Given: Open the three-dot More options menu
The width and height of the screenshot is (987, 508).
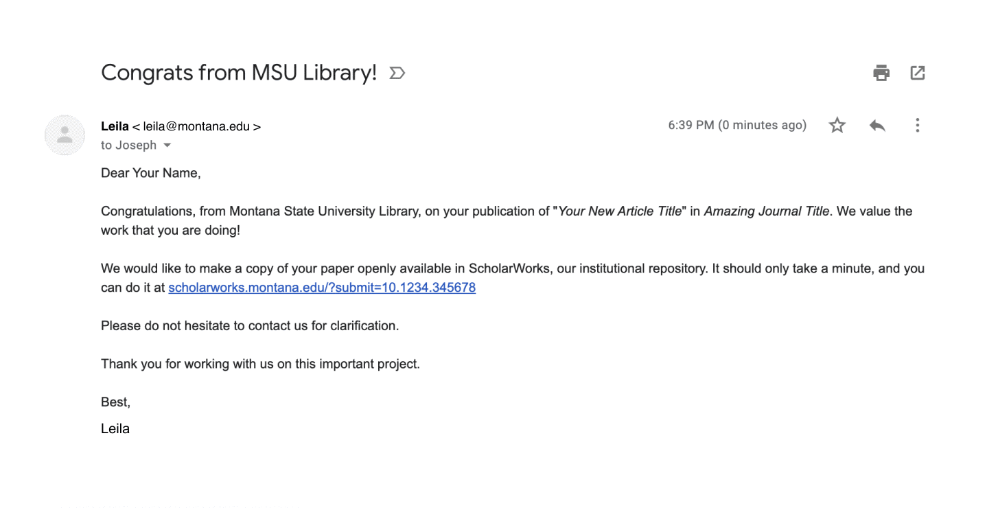Looking at the screenshot, I should 917,125.
